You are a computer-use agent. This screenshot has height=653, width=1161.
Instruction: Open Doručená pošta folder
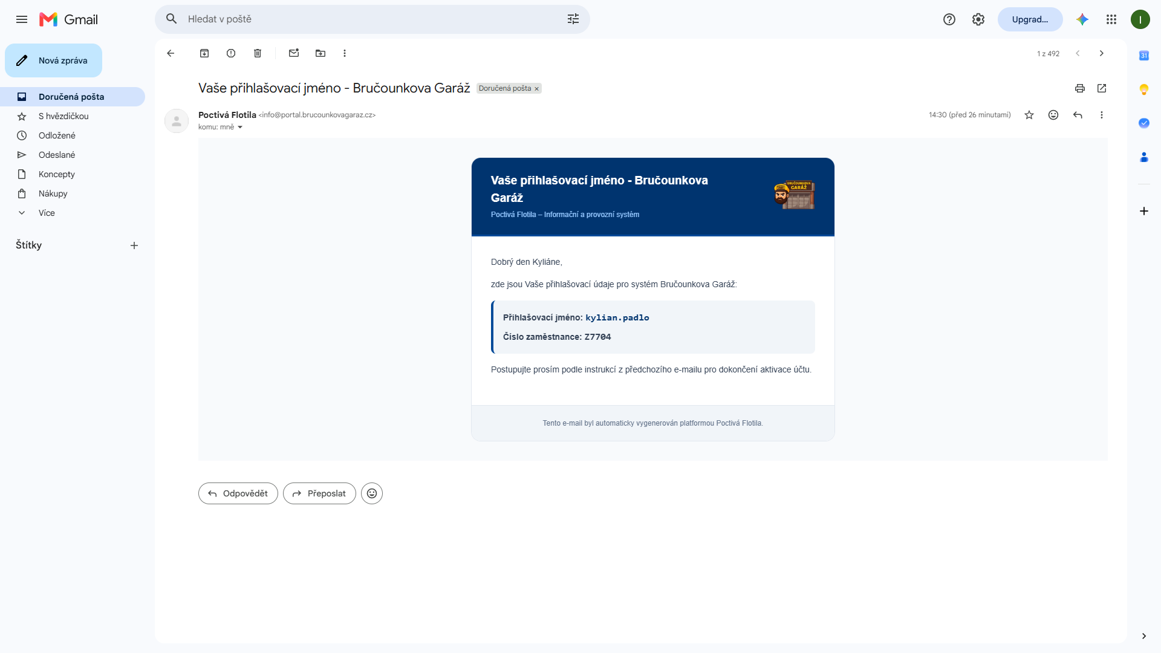tap(73, 97)
